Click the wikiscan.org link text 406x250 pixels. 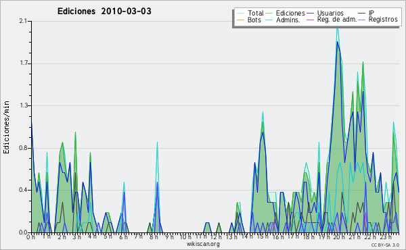click(203, 244)
